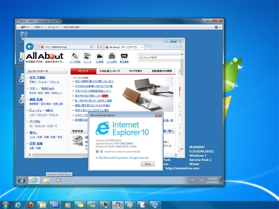
Task: Click the Close button in the About dialog
Action: point(148,164)
